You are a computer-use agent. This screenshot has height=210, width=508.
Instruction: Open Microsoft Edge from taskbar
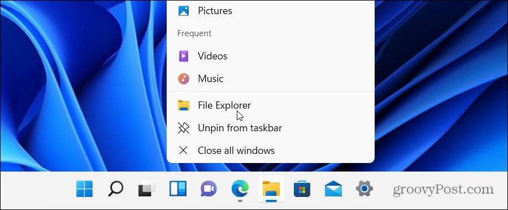pyautogui.click(x=240, y=189)
